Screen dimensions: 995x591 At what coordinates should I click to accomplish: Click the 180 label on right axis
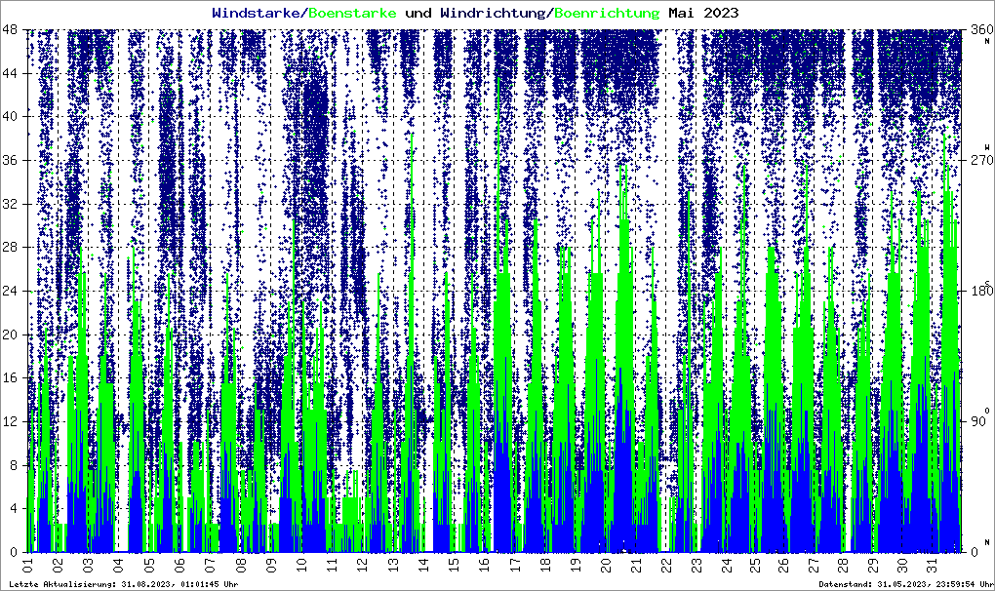978,291
